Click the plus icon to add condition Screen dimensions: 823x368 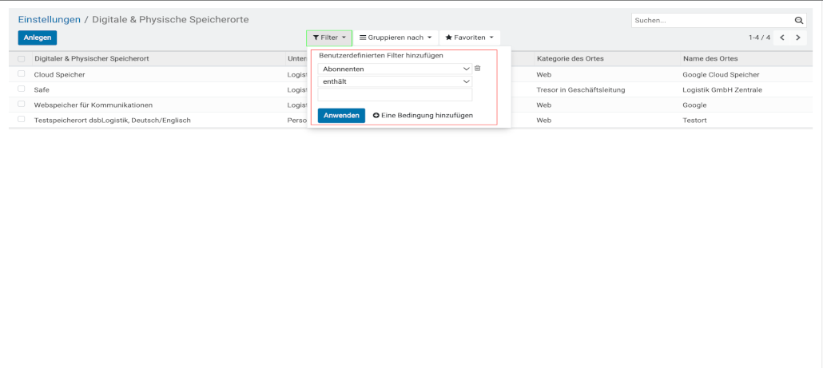click(376, 116)
